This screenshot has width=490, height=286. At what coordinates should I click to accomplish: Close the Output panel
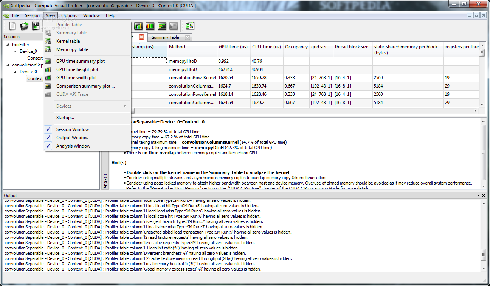[483, 195]
